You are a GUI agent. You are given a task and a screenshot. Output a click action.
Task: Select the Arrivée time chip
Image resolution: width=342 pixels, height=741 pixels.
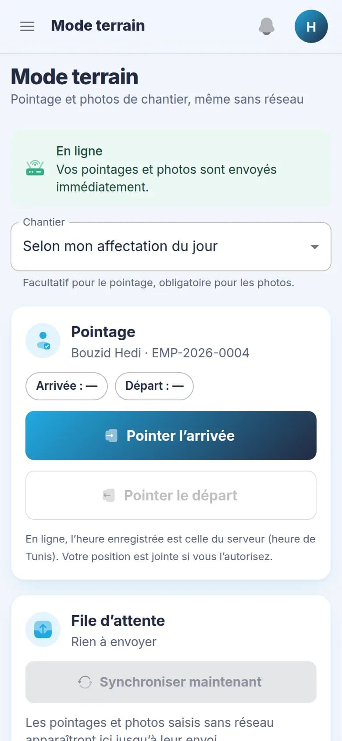point(67,386)
